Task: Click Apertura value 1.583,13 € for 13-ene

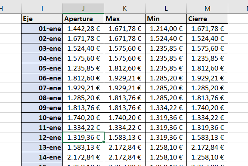Action: pos(84,148)
